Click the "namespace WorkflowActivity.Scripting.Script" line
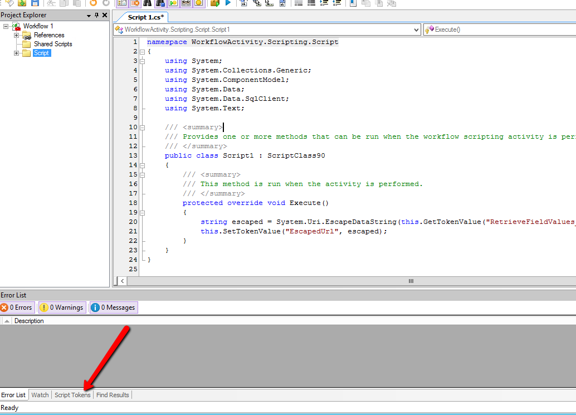576x415 pixels. (242, 42)
